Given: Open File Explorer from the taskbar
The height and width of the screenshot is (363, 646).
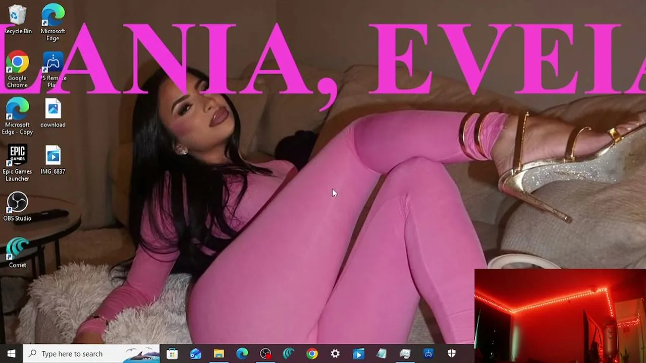Looking at the screenshot, I should coord(219,354).
